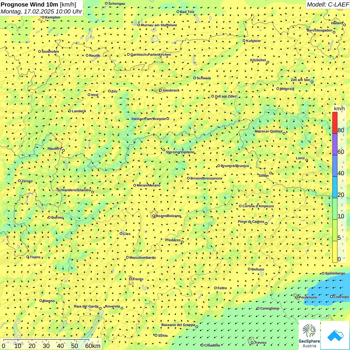Viewport: 350px width, 350px height.
Task: Select the Cortina d'Ampezzo label
Action: [258, 206]
